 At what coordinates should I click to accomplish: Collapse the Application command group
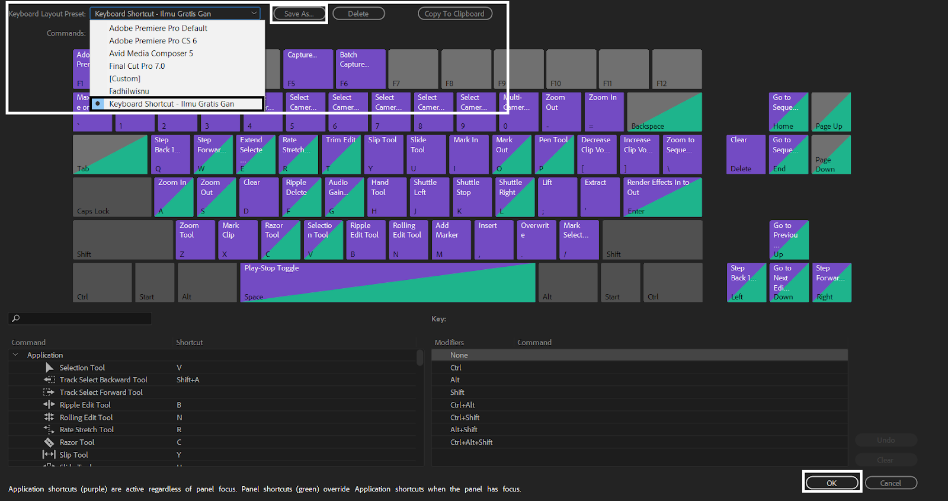point(15,355)
